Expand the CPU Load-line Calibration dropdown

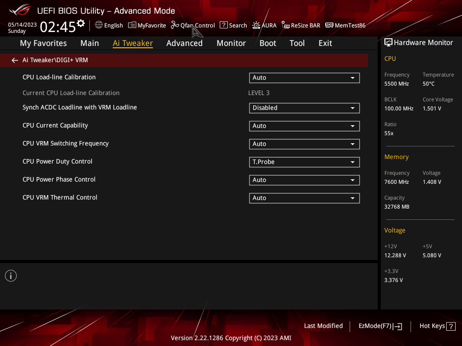[x=305, y=77]
